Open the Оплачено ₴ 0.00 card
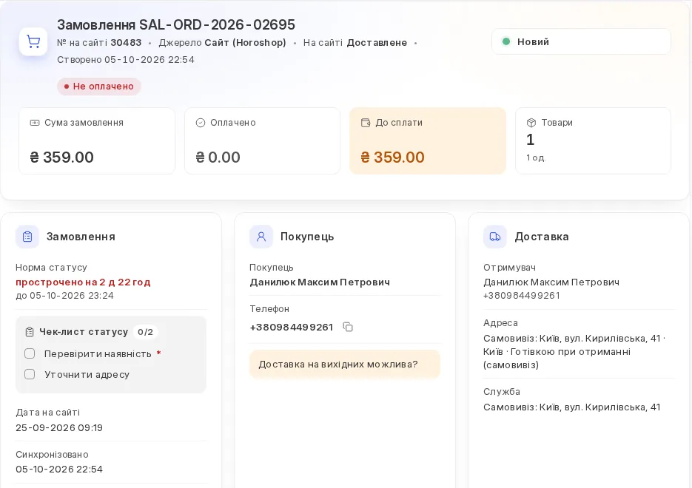The image size is (692, 488). [262, 140]
